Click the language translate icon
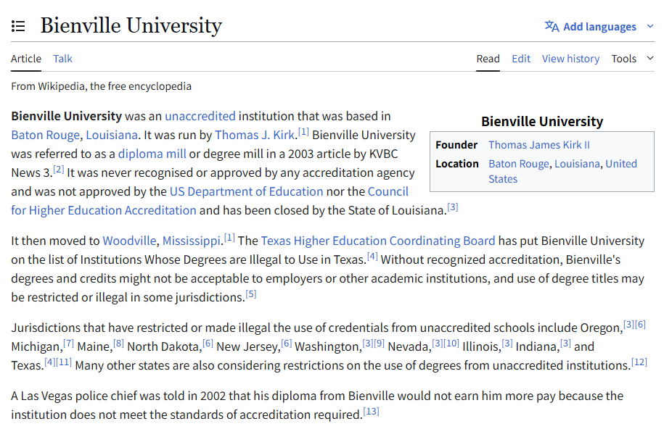 (552, 27)
